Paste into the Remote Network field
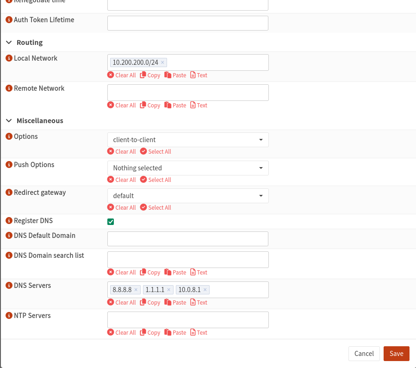 (175, 105)
